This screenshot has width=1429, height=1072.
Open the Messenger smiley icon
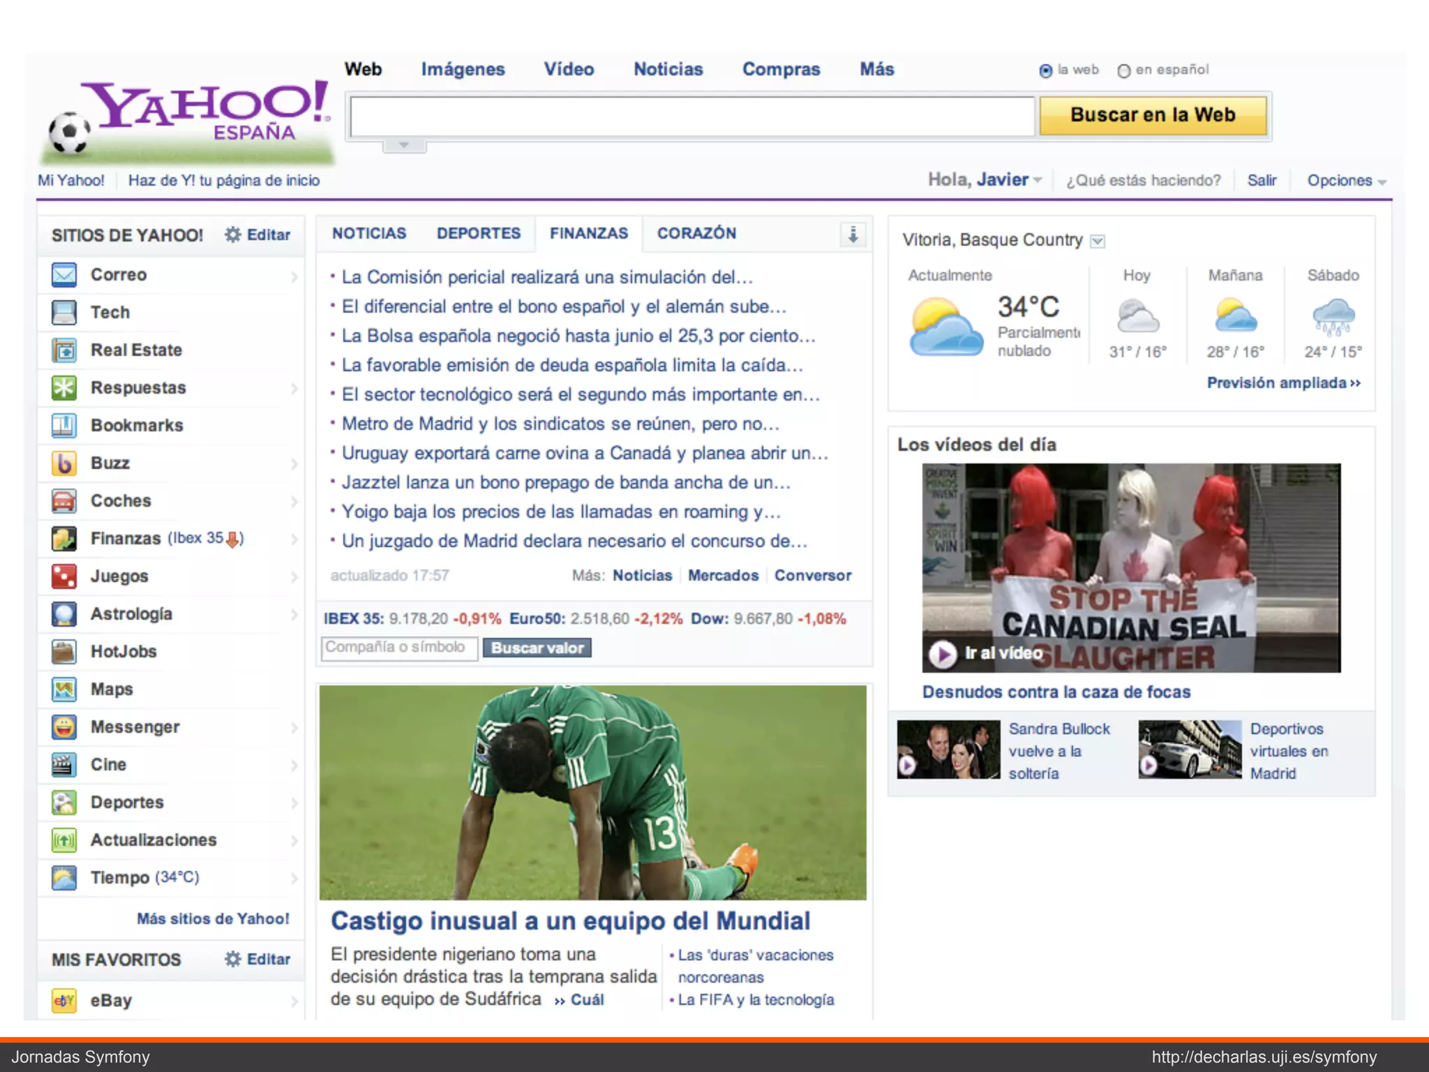click(x=64, y=727)
